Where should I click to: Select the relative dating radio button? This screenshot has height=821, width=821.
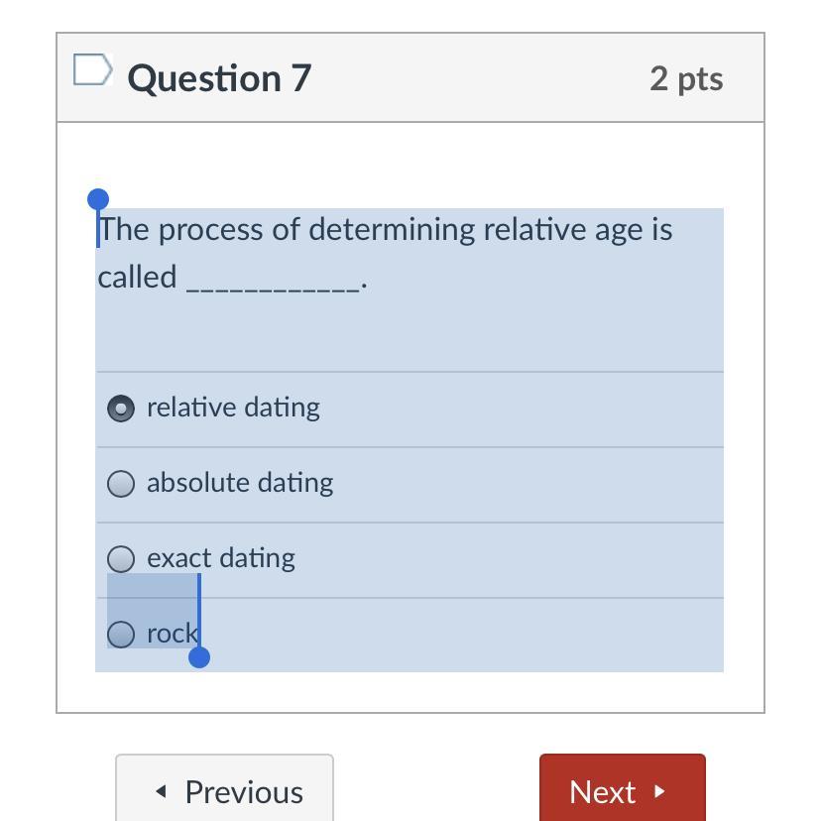[121, 408]
